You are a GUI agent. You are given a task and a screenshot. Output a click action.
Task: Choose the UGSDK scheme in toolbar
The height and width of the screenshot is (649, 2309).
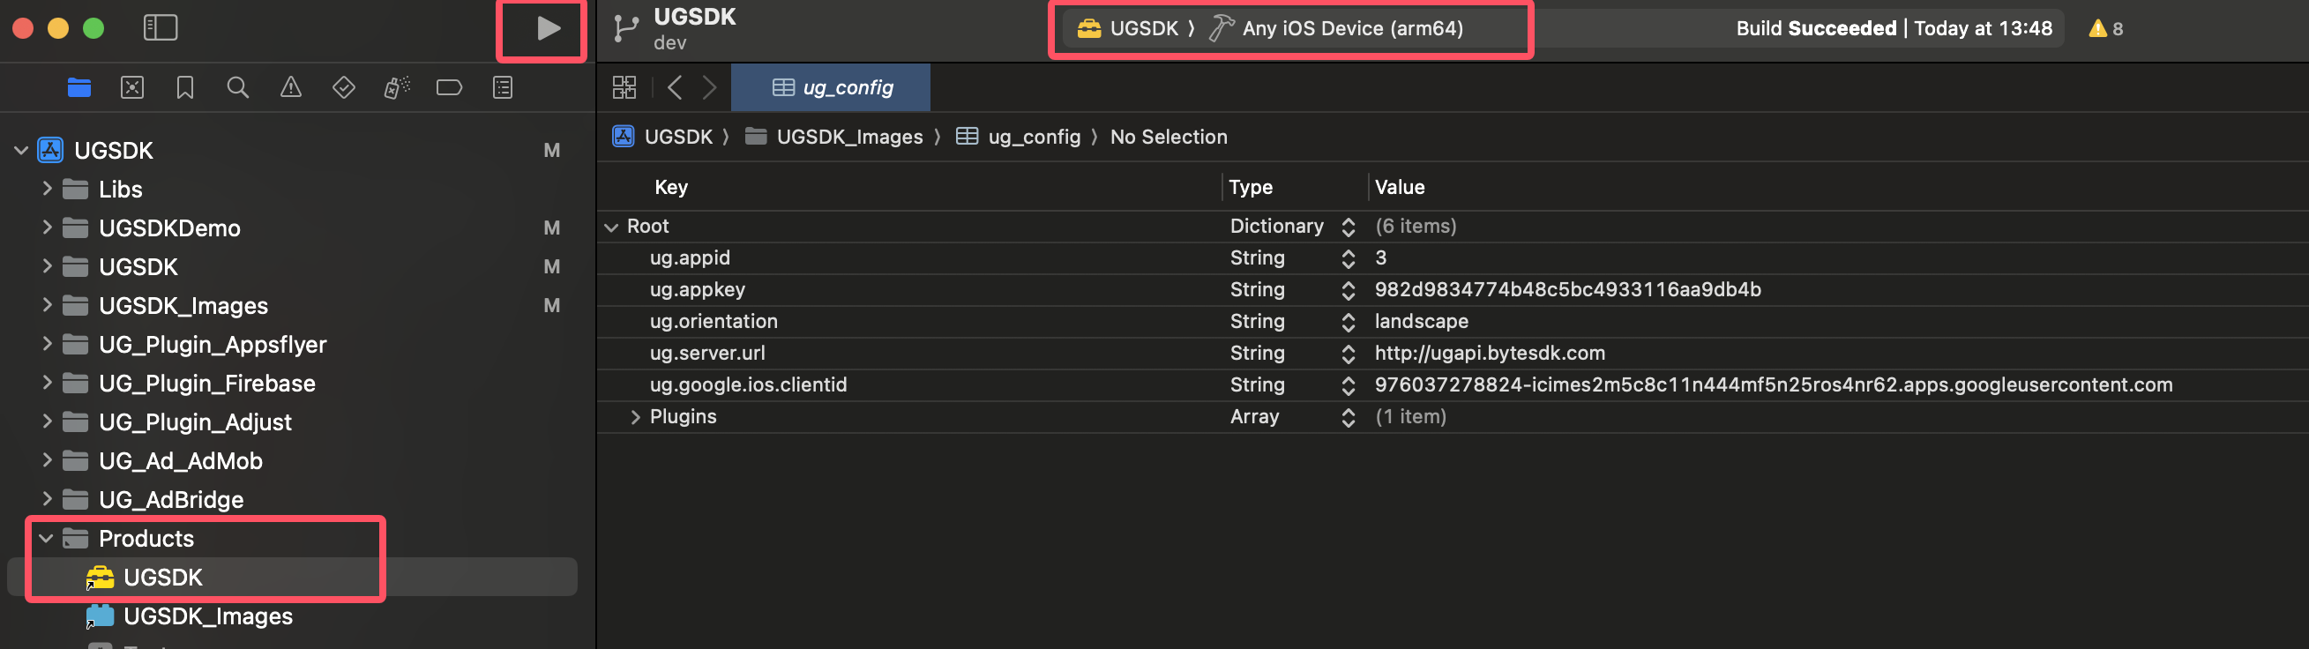[x=1128, y=29]
